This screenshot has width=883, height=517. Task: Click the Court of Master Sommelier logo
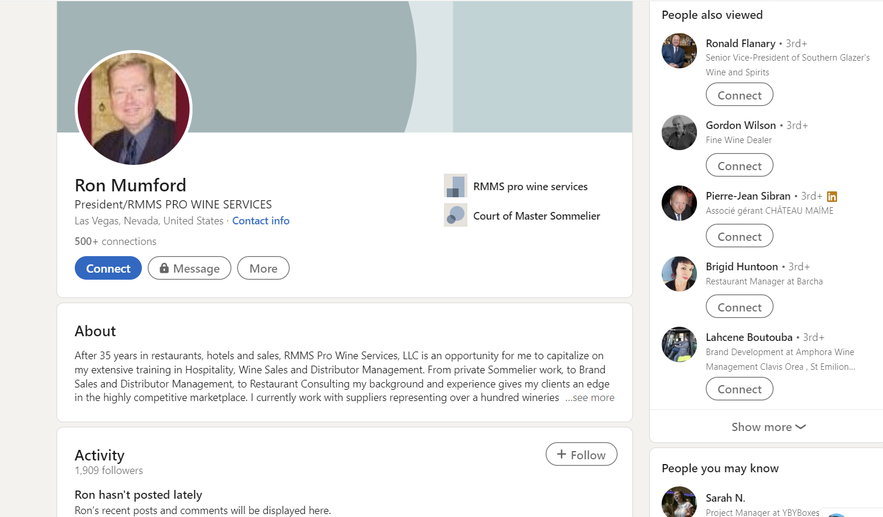click(455, 216)
